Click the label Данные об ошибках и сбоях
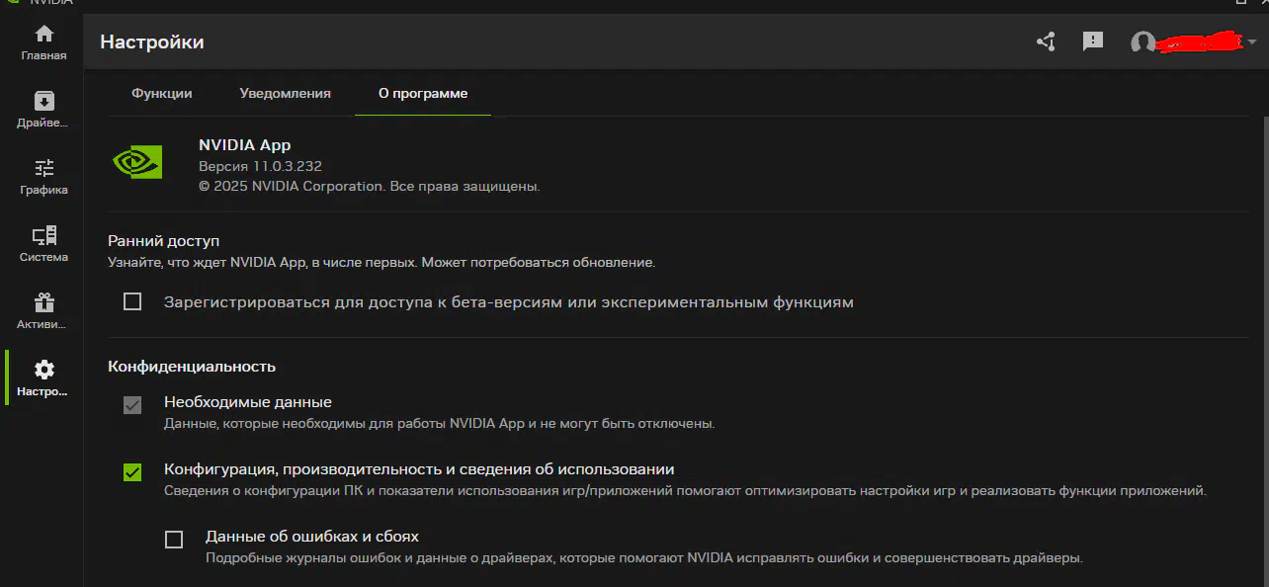This screenshot has width=1269, height=587. [x=312, y=537]
